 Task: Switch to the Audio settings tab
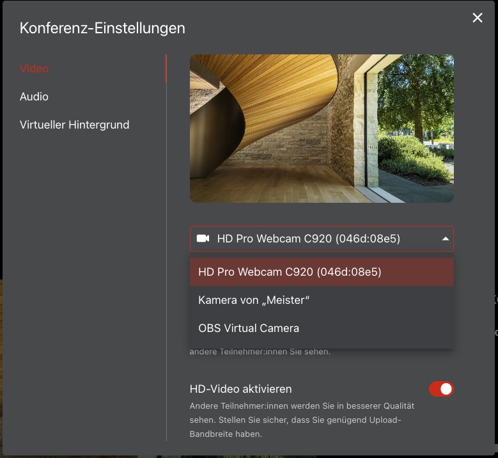click(x=35, y=97)
